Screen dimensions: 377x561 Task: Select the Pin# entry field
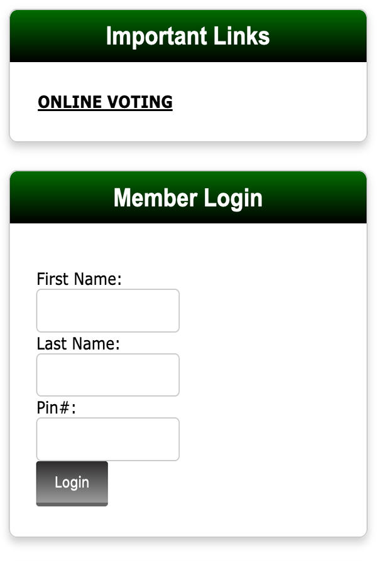click(x=108, y=439)
